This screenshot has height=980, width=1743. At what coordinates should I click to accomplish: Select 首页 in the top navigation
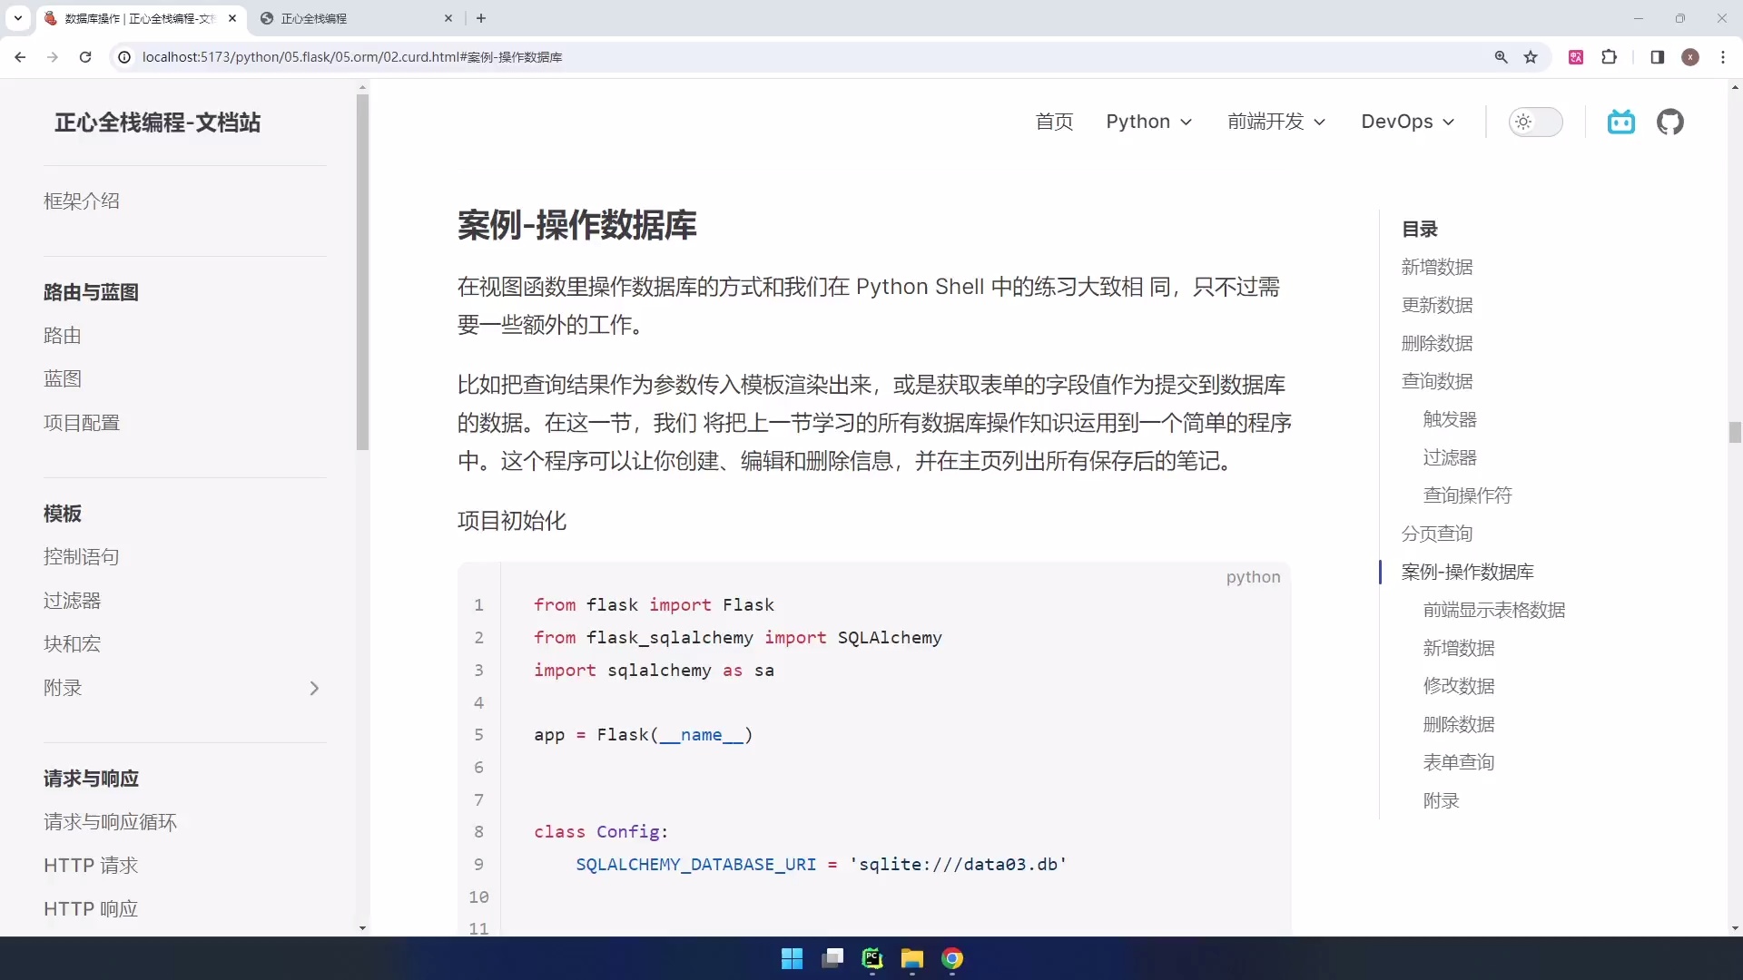(1054, 122)
